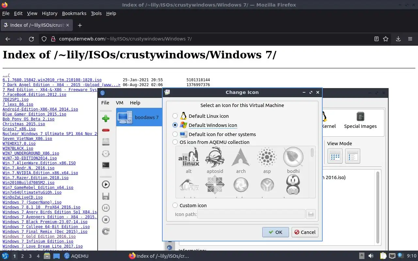Viewport: 418px width, 261px height.
Task: Click the hard disk icon in AQEMU toolbar
Action: (105, 142)
